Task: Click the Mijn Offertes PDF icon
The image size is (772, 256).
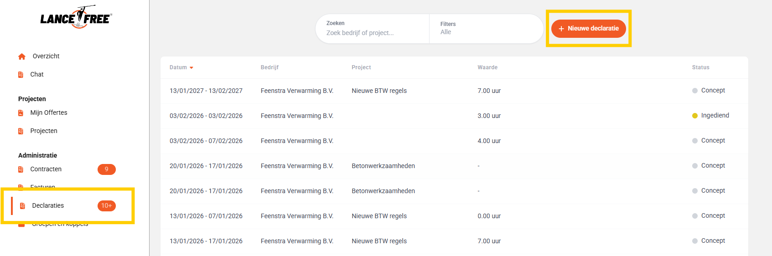Action: point(21,113)
